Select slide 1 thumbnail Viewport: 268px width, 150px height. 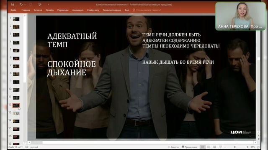click(16, 19)
